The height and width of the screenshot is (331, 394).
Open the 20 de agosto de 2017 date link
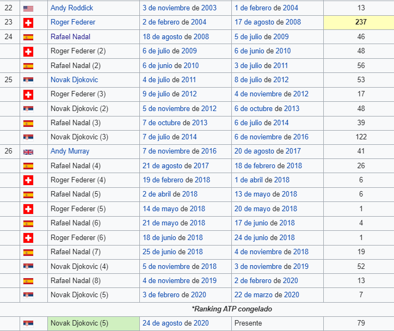pos(268,151)
